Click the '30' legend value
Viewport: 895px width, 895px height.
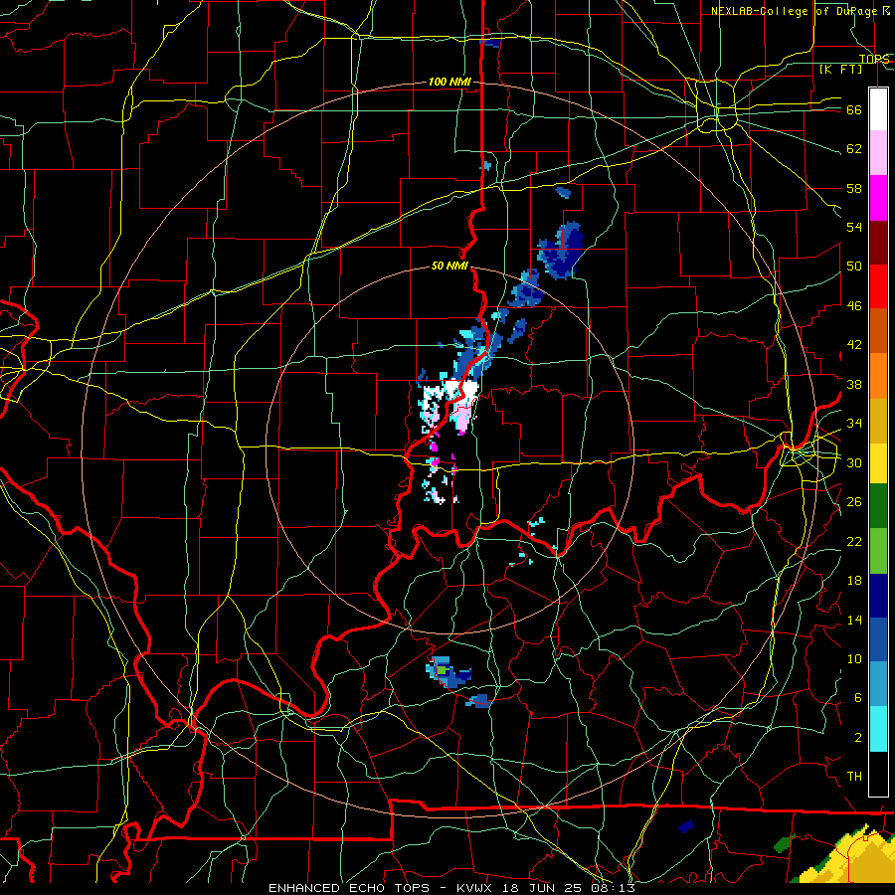pyautogui.click(x=854, y=462)
